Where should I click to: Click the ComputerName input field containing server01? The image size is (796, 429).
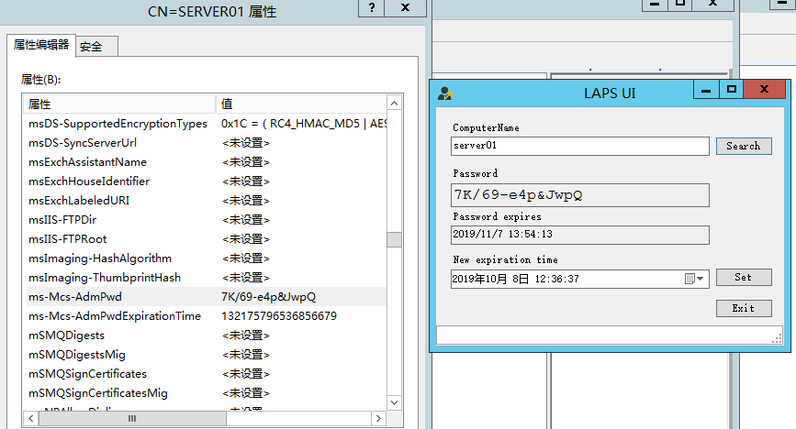coord(579,146)
